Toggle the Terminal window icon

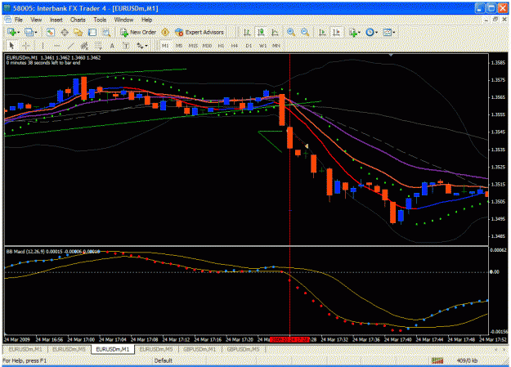(x=92, y=32)
